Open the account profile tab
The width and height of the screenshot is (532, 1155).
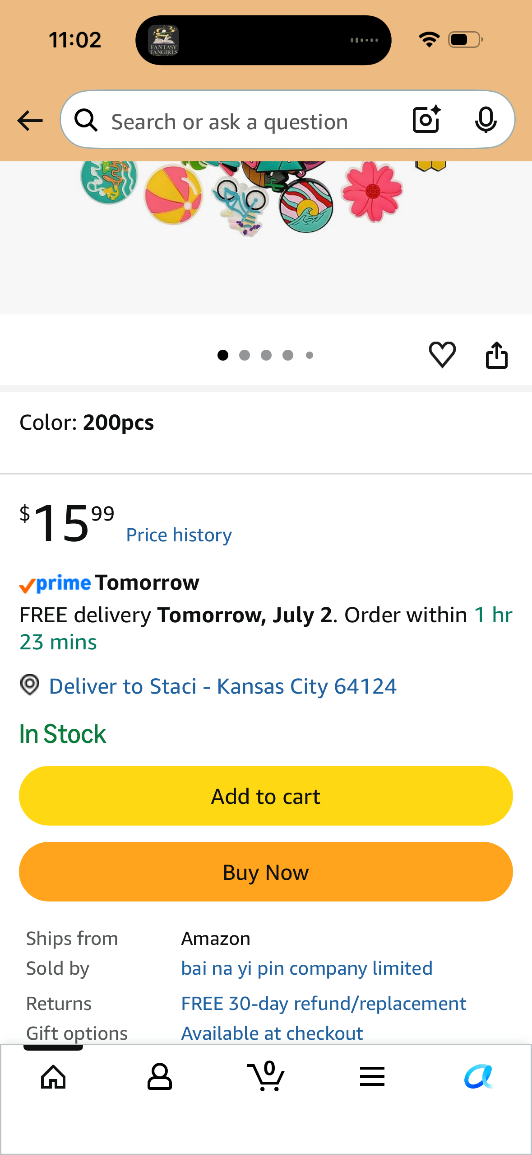pos(160,1077)
